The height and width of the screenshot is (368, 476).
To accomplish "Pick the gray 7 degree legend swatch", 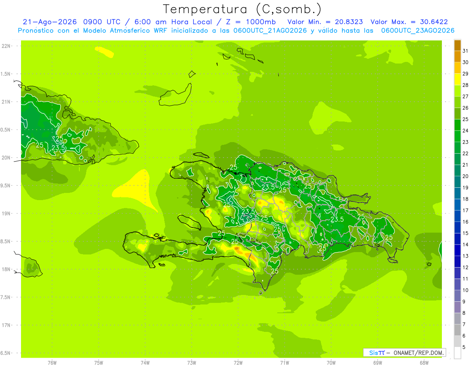I will [457, 318].
